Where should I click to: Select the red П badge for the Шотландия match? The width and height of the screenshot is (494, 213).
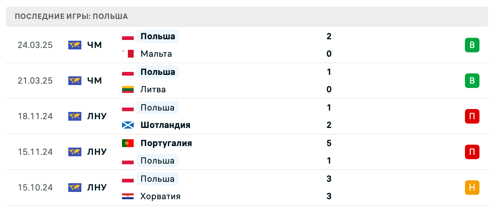coord(472,116)
